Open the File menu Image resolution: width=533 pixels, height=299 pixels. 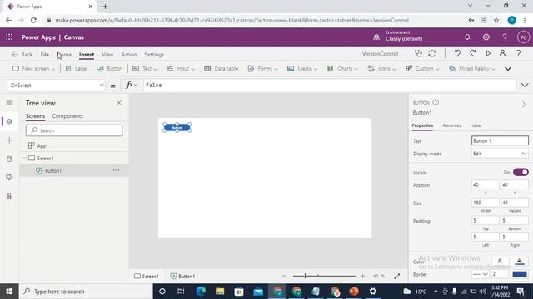click(44, 55)
